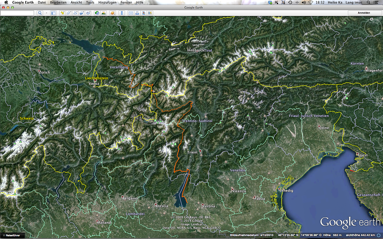Screen dimensions: 383x239
Task: Click the email envelope icon
Action: pyautogui.click(x=131, y=13)
